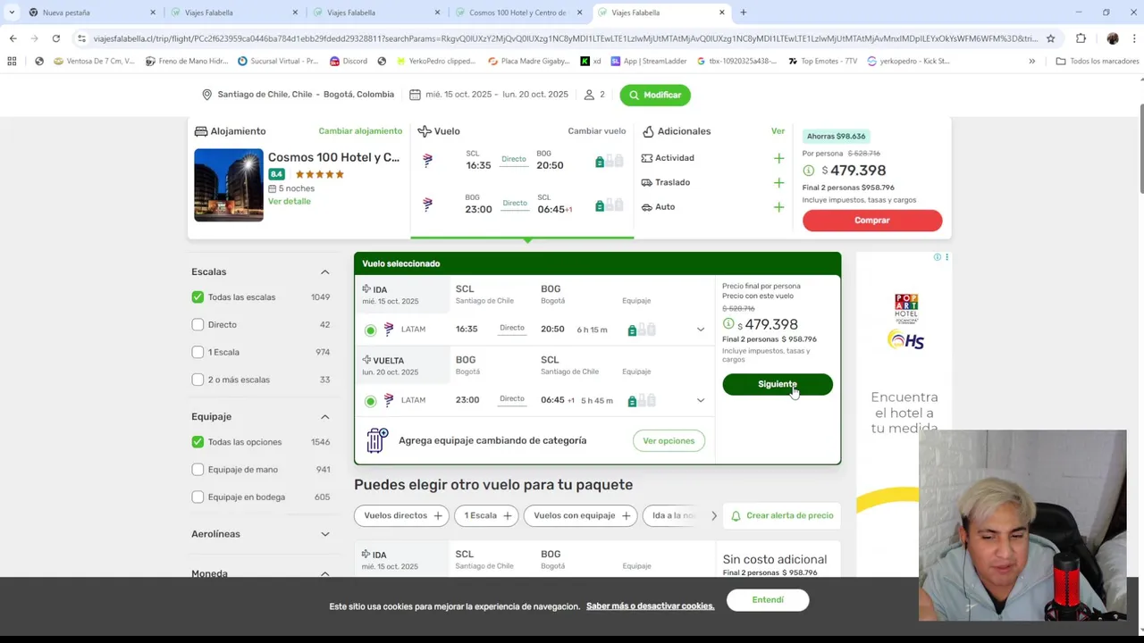Show hidden bookmarks chevron
1144x643 pixels.
pos(1031,61)
